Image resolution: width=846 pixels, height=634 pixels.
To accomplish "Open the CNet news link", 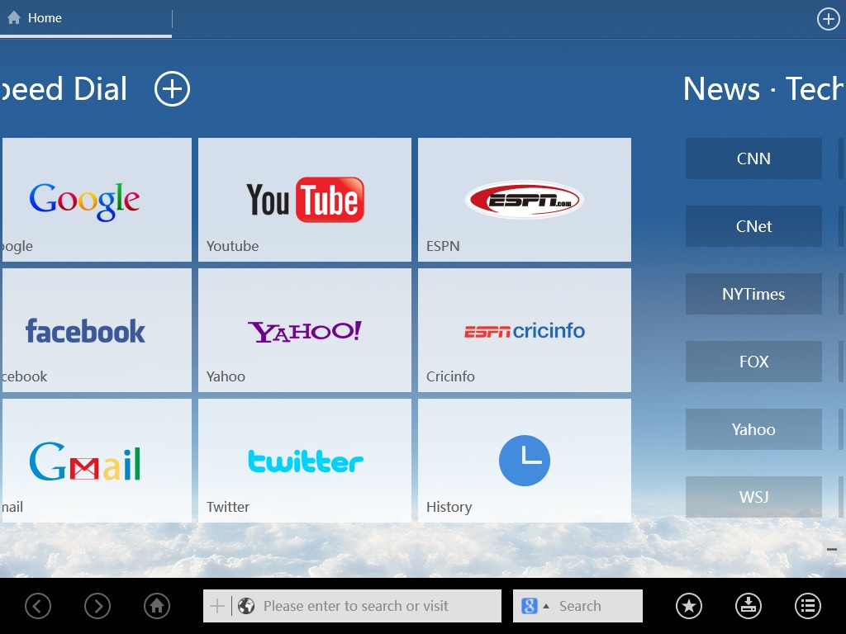I will pyautogui.click(x=753, y=226).
